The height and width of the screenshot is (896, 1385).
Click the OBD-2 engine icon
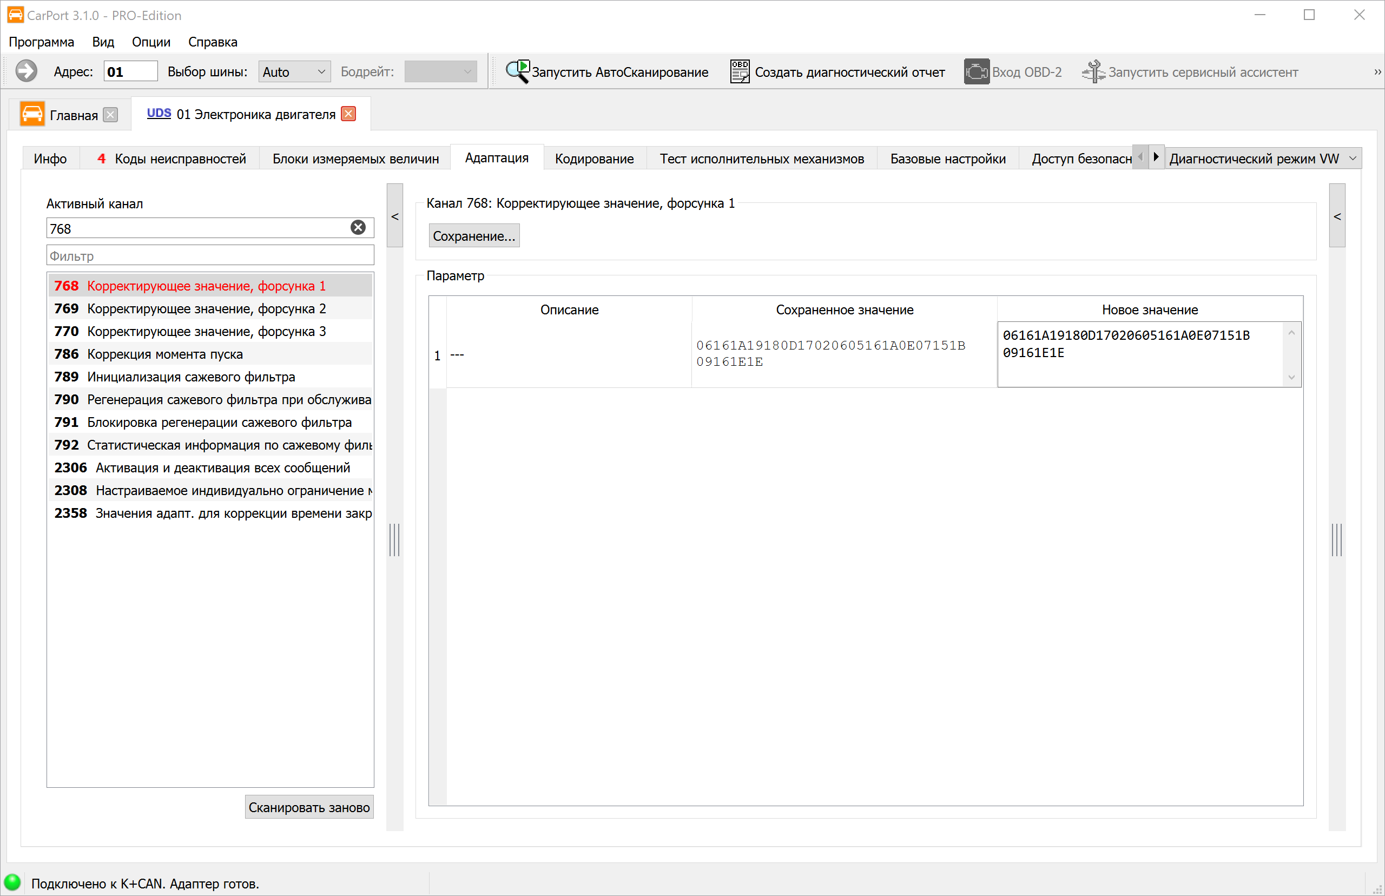point(976,72)
